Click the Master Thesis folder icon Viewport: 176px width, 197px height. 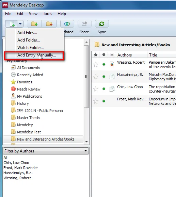tap(13, 117)
